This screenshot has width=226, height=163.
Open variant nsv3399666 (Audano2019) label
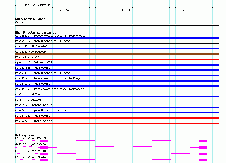click(33, 68)
